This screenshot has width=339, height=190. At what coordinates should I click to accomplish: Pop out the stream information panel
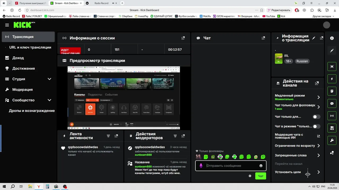[x=322, y=38]
